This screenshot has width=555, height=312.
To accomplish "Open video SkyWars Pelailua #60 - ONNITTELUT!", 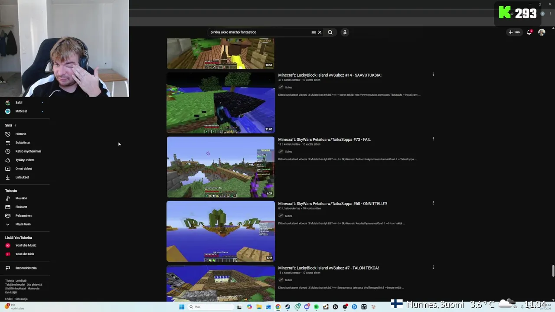I will click(x=333, y=204).
